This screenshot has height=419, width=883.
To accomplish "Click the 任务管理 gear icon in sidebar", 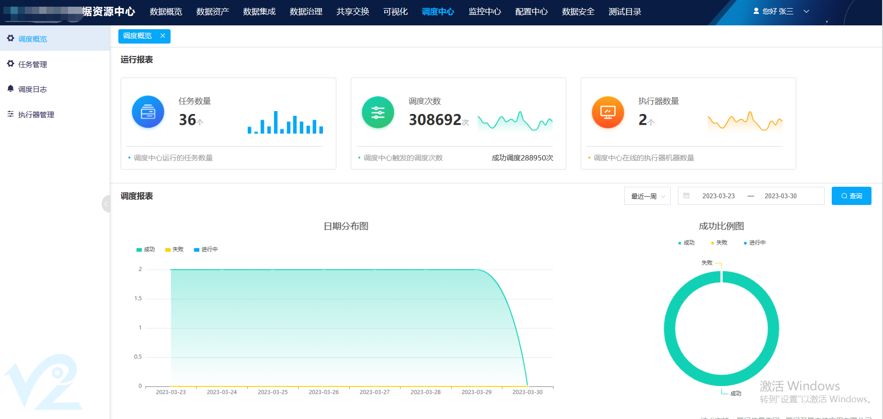I will pos(11,64).
